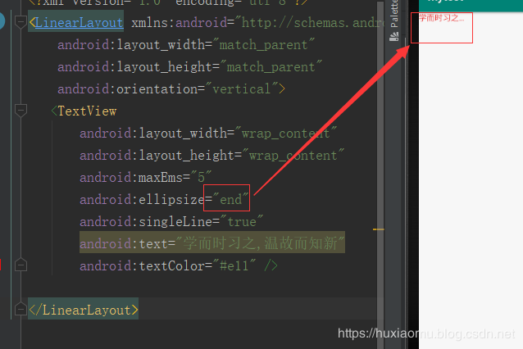Collapse the LinearLayout opening tag fold
Screen dimensions: 523x349
pyautogui.click(x=20, y=22)
